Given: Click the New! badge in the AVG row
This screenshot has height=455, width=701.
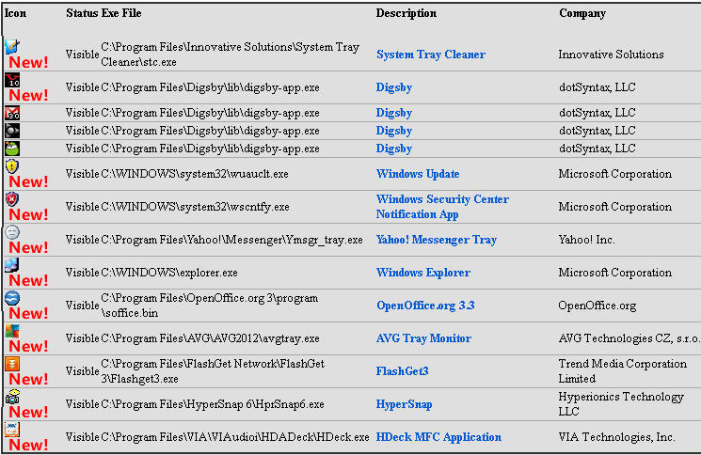Looking at the screenshot, I should click(x=28, y=346).
